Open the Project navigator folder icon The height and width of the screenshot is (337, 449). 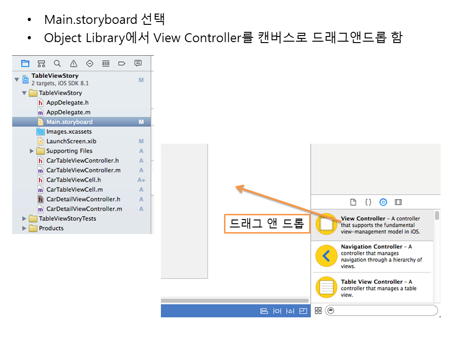(x=25, y=64)
